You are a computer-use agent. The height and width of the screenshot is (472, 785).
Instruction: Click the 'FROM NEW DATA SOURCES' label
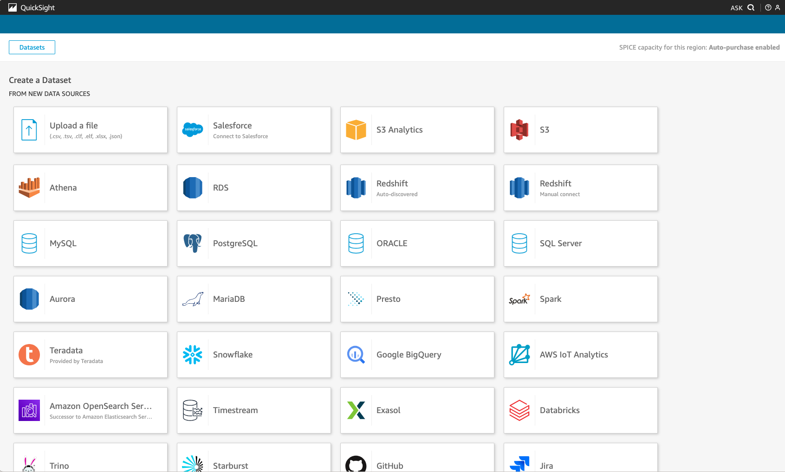pos(49,94)
